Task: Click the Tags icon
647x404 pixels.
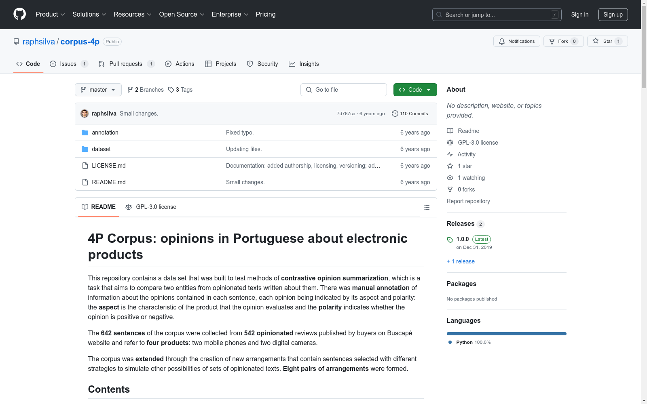Action: [171, 90]
